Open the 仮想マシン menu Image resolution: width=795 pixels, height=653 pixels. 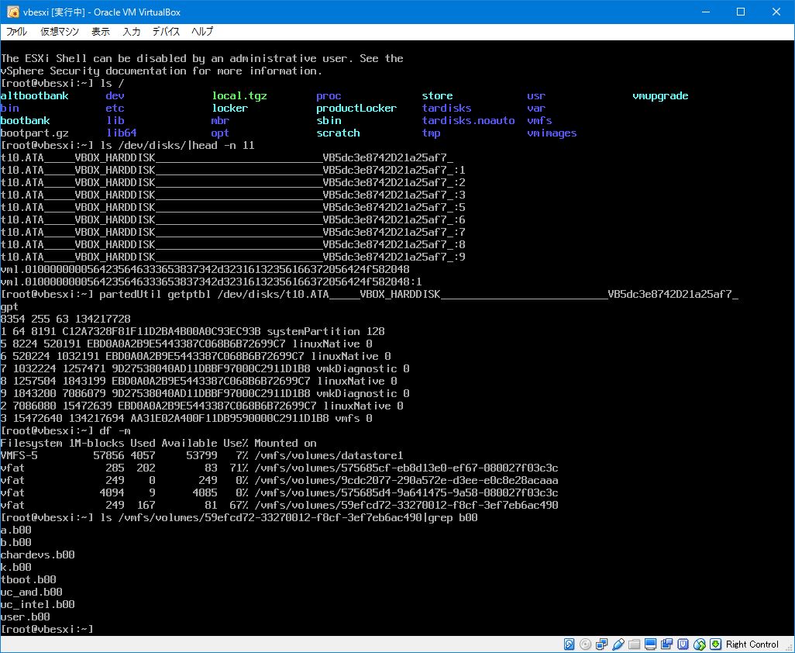point(60,32)
